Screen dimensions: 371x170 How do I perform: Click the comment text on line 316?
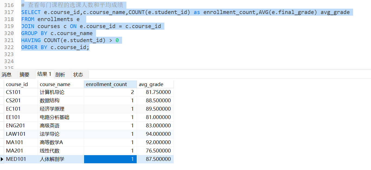click(72, 5)
